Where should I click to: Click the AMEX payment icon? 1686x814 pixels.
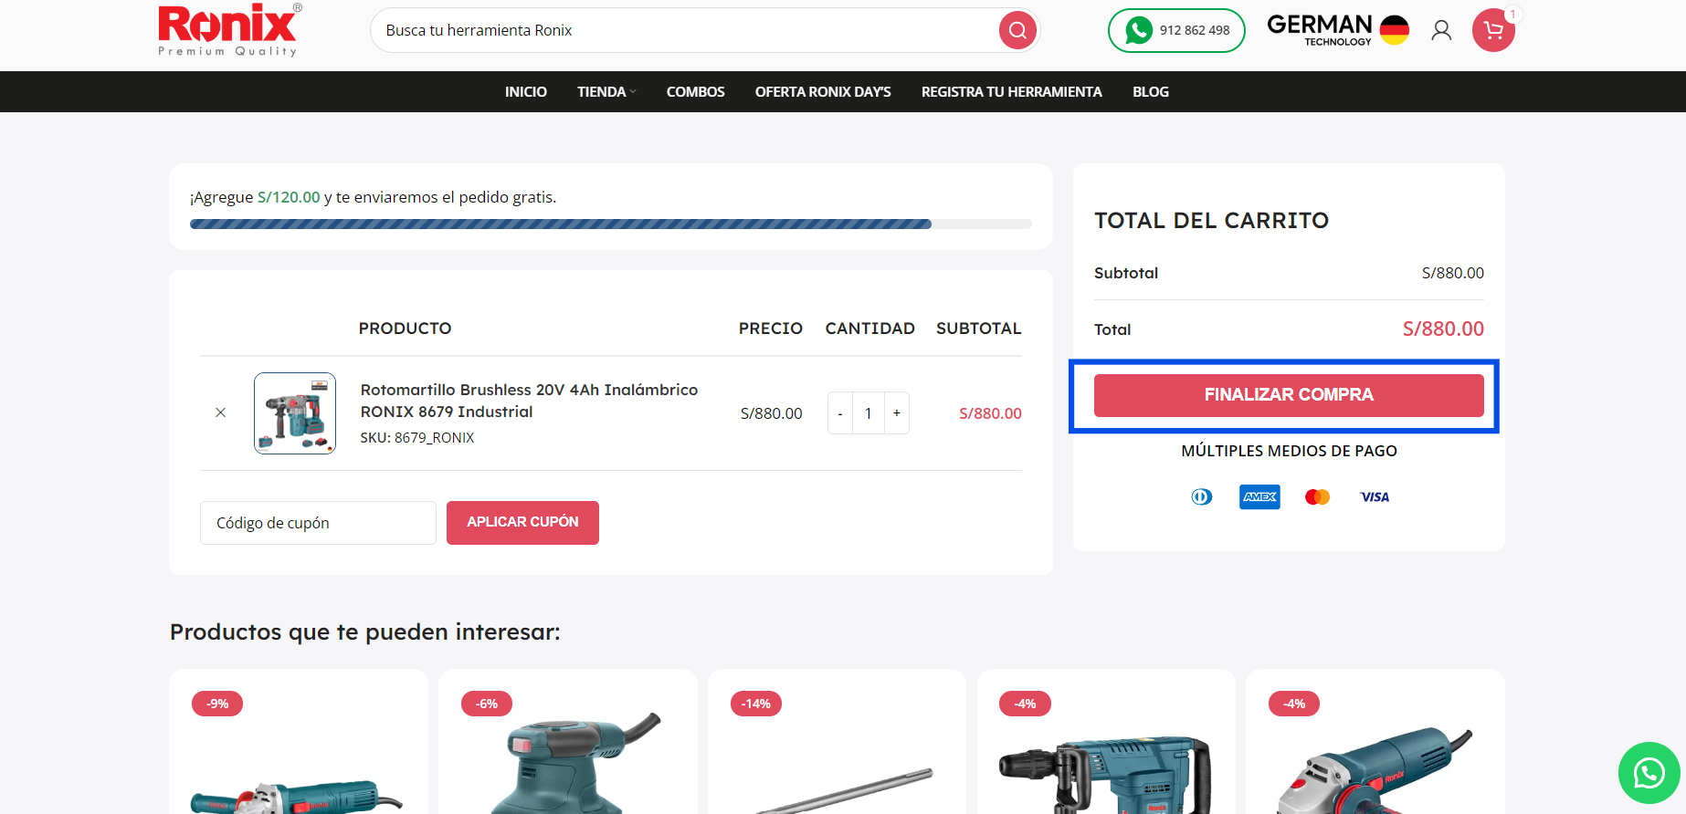click(x=1259, y=496)
